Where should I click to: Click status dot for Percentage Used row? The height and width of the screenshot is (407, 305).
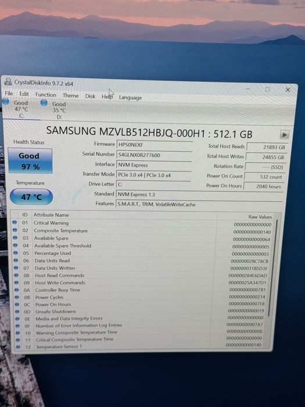[x=16, y=252]
